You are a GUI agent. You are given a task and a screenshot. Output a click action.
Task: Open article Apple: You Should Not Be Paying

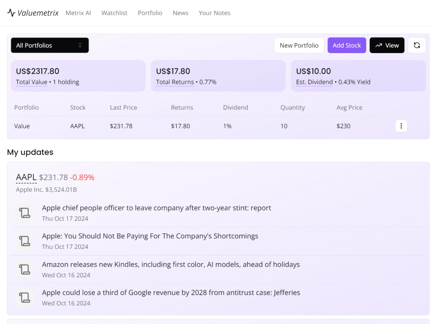coord(150,236)
